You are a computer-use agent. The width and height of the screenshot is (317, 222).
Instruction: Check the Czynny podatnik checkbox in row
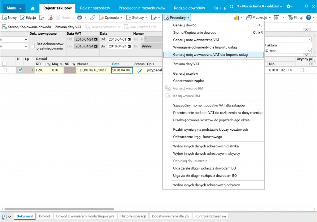[302, 70]
